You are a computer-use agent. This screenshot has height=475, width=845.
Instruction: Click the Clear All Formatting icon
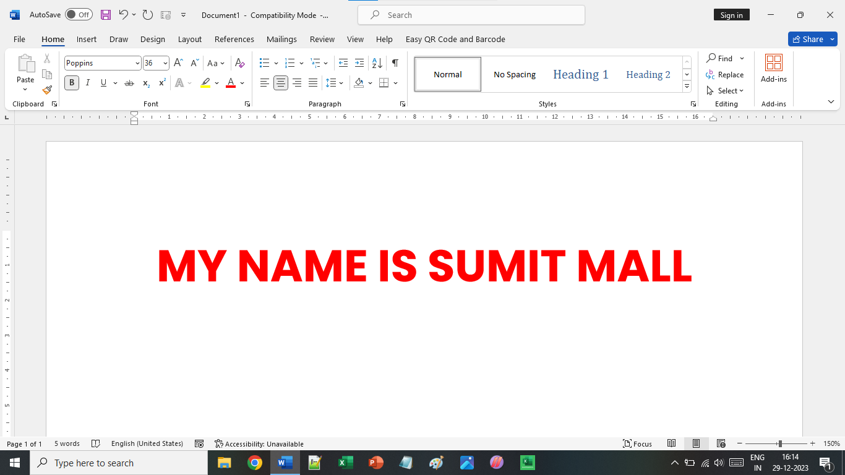pyautogui.click(x=240, y=63)
